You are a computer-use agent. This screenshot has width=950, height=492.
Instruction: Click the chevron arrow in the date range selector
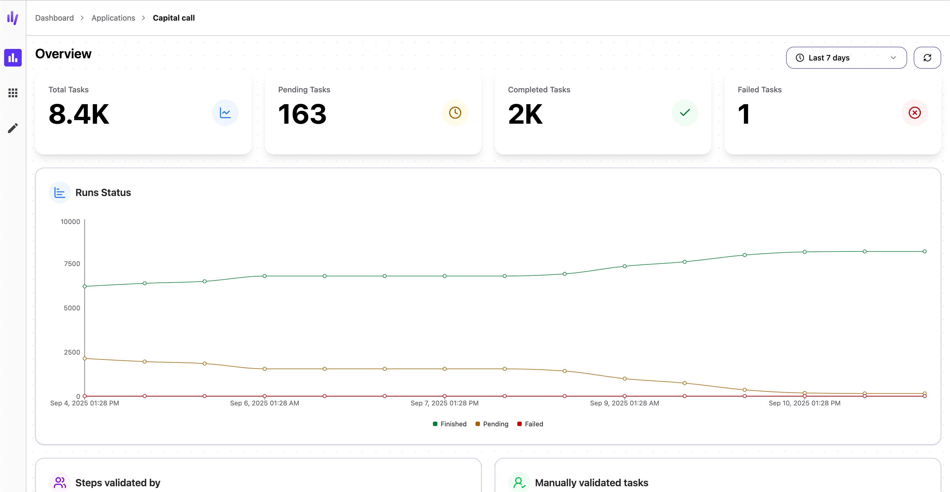893,58
